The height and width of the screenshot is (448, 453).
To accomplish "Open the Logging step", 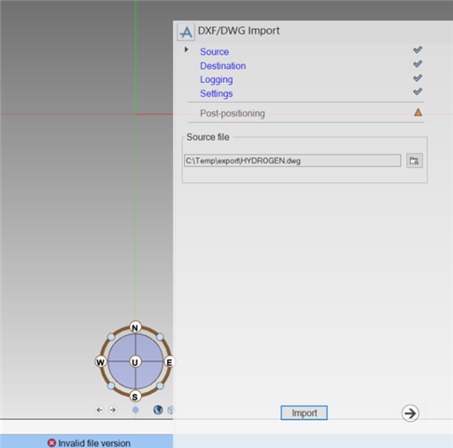I will coord(217,79).
